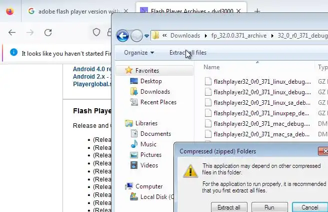Image resolution: width=328 pixels, height=212 pixels.
Task: Select flashplayer32_0r0_371_linux_sa_deb file
Action: (257, 103)
